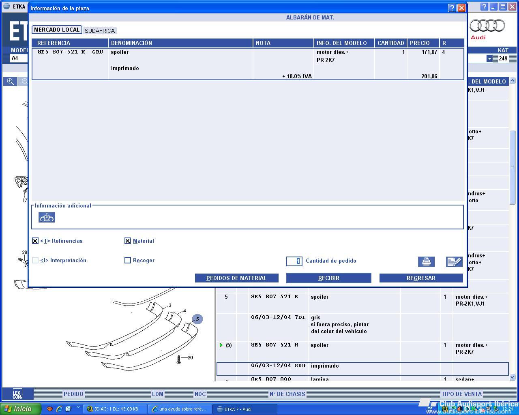This screenshot has width=519, height=415.
Task: Click the PEDIDOS DE MATERIAL button
Action: (236, 278)
